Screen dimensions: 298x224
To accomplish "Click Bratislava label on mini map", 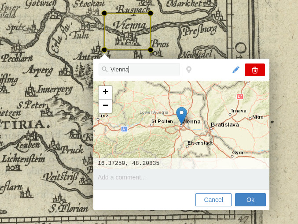I will [x=225, y=125].
